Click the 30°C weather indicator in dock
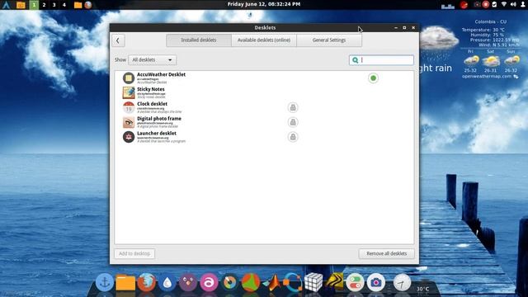Viewport: 528px width, 297px height. 423,289
